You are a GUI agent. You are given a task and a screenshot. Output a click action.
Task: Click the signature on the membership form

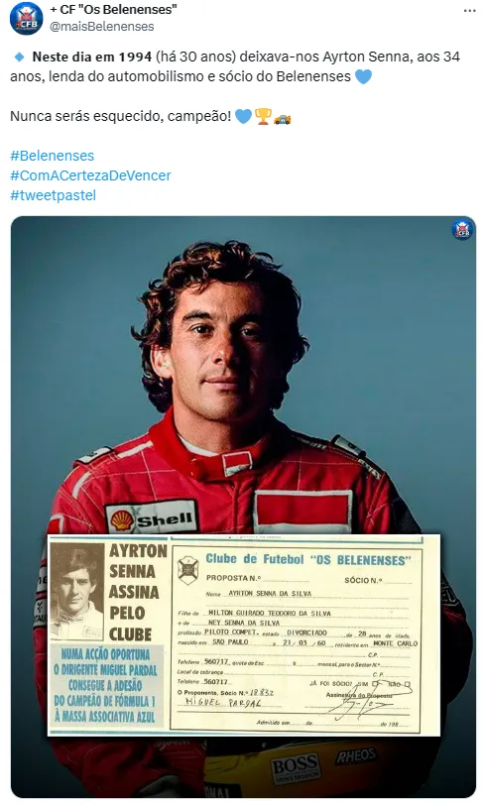(x=370, y=700)
